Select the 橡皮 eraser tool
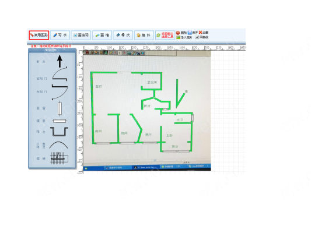Viewport: 311px width, 233px height. click(x=123, y=35)
